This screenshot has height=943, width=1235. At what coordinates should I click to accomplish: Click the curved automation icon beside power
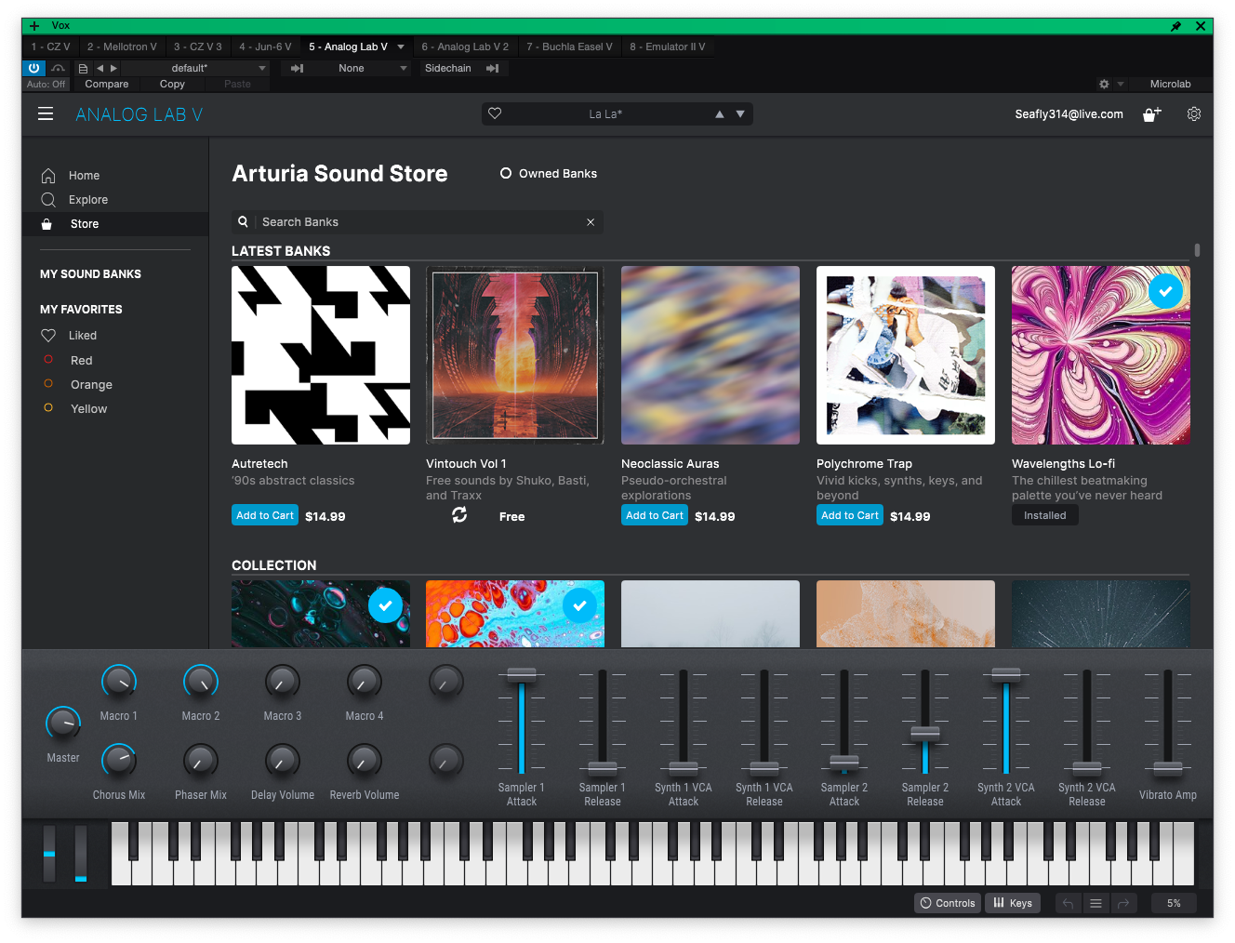(58, 68)
